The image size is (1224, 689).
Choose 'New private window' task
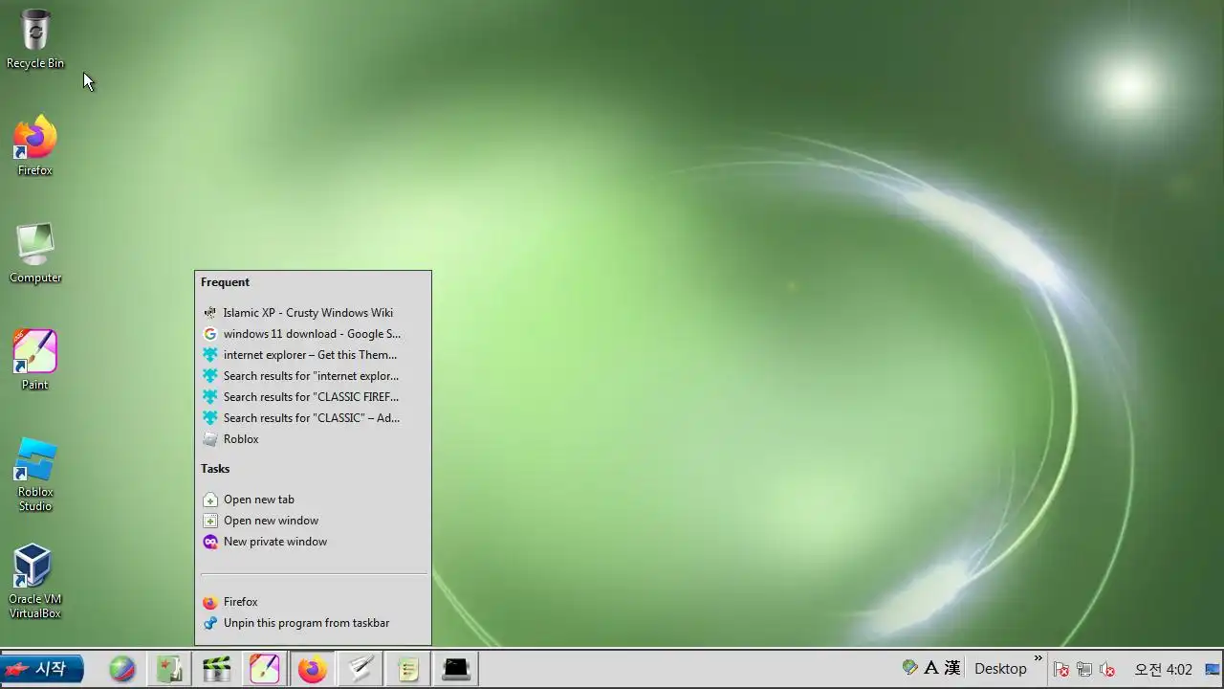(x=313, y=542)
